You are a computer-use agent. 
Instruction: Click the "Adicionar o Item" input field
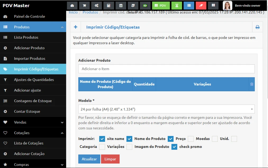(166, 69)
